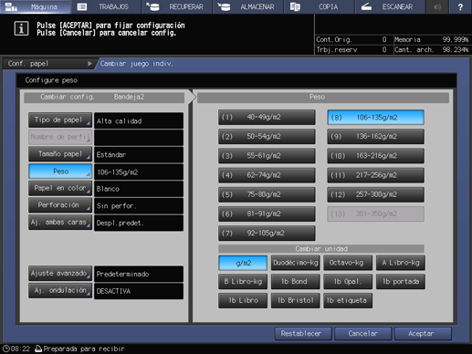Select weight (6) 81-91g/m2
This screenshot has height=354, width=472.
[267, 213]
